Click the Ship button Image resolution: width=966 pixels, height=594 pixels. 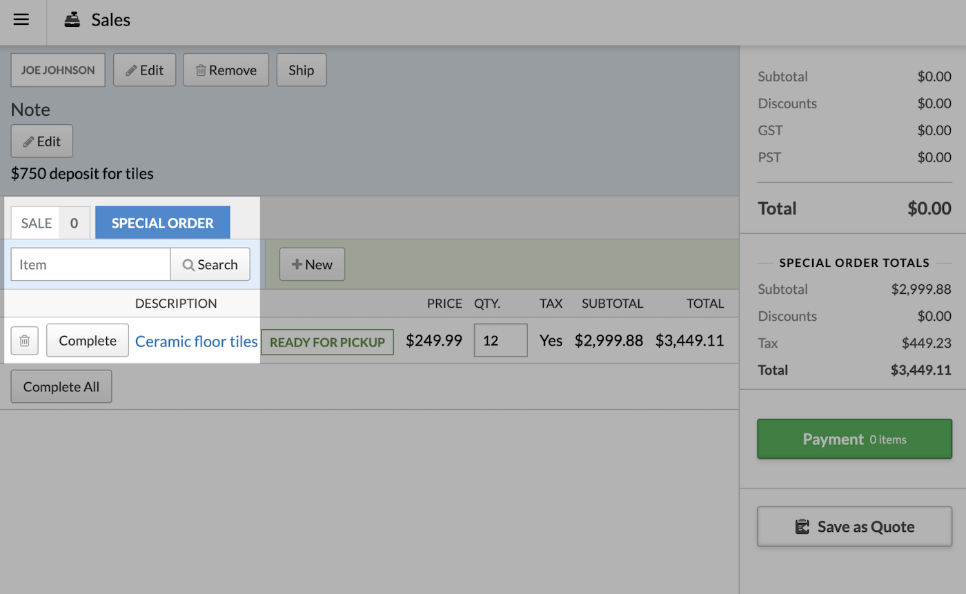pos(301,70)
